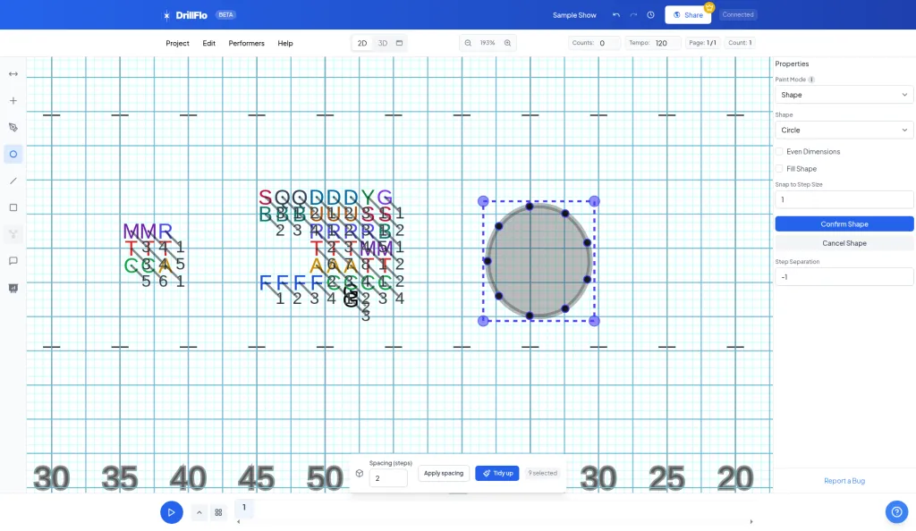Open version history clock icon
The width and height of the screenshot is (916, 531).
(x=651, y=15)
